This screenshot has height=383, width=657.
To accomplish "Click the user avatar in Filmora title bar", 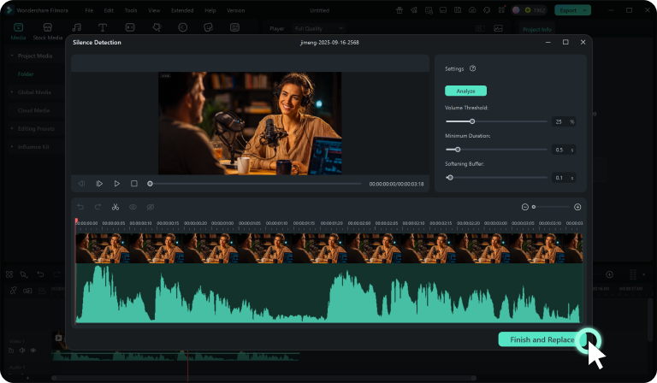I will pyautogui.click(x=516, y=10).
